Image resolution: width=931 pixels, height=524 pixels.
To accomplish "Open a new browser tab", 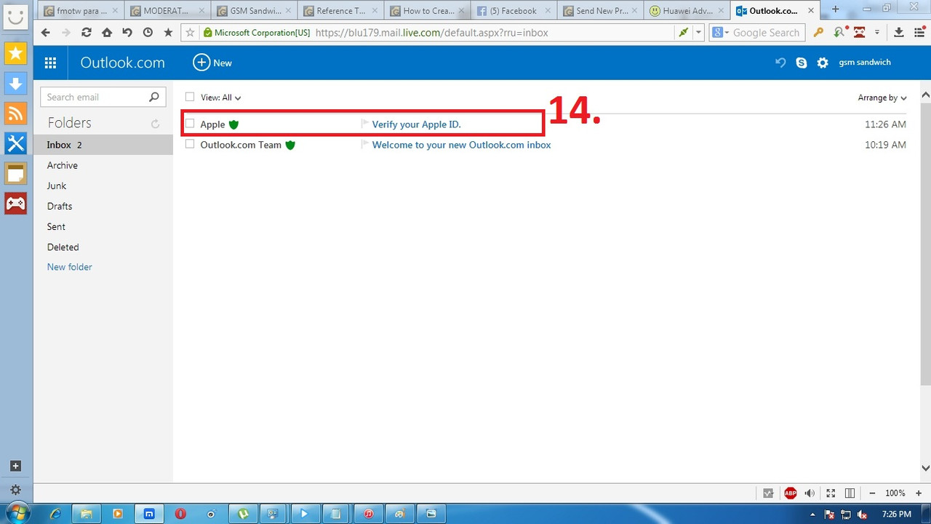I will pos(835,9).
